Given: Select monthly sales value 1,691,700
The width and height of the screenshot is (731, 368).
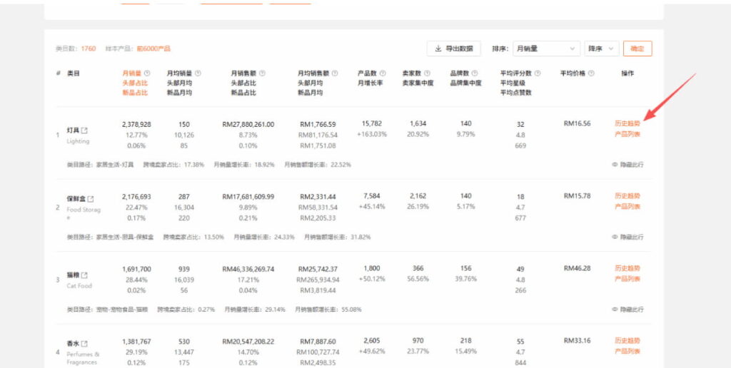Looking at the screenshot, I should tap(136, 270).
